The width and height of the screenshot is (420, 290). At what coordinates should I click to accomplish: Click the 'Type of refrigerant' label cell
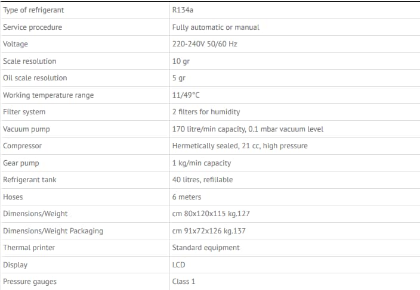33,10
